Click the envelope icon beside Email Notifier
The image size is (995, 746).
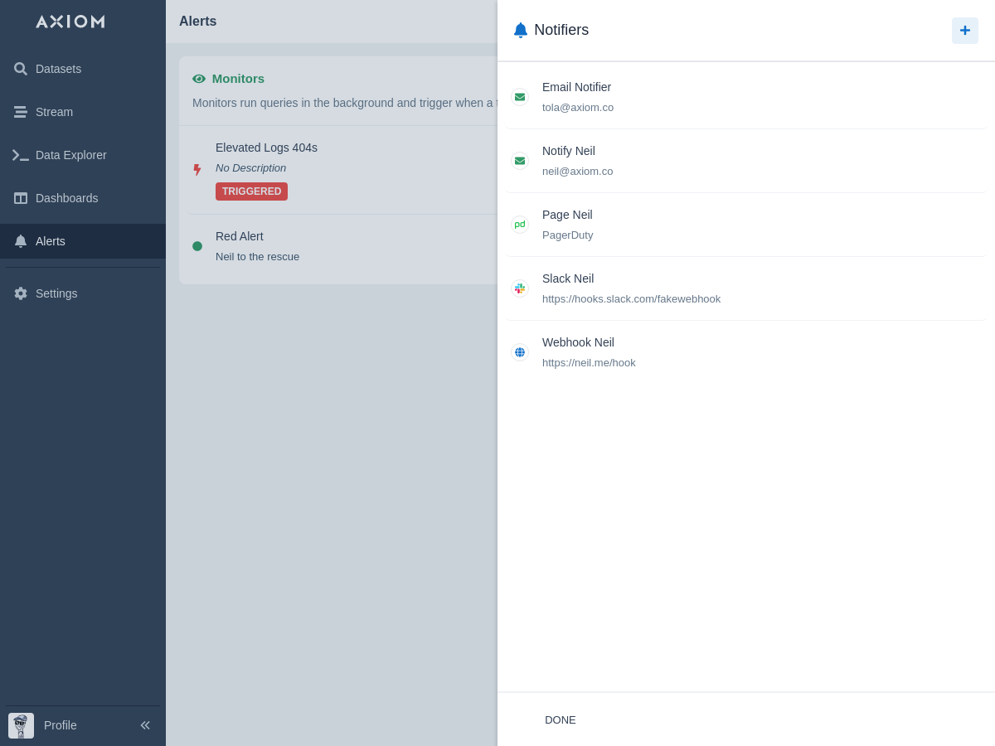coord(520,97)
